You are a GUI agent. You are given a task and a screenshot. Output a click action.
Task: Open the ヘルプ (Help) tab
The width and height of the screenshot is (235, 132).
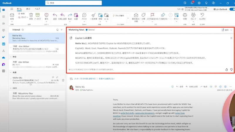pos(37,9)
